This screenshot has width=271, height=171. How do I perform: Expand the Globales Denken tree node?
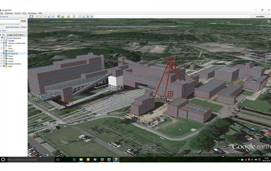(x=1, y=64)
